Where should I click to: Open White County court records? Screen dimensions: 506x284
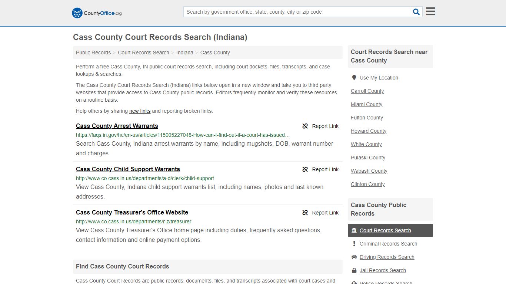(x=366, y=144)
